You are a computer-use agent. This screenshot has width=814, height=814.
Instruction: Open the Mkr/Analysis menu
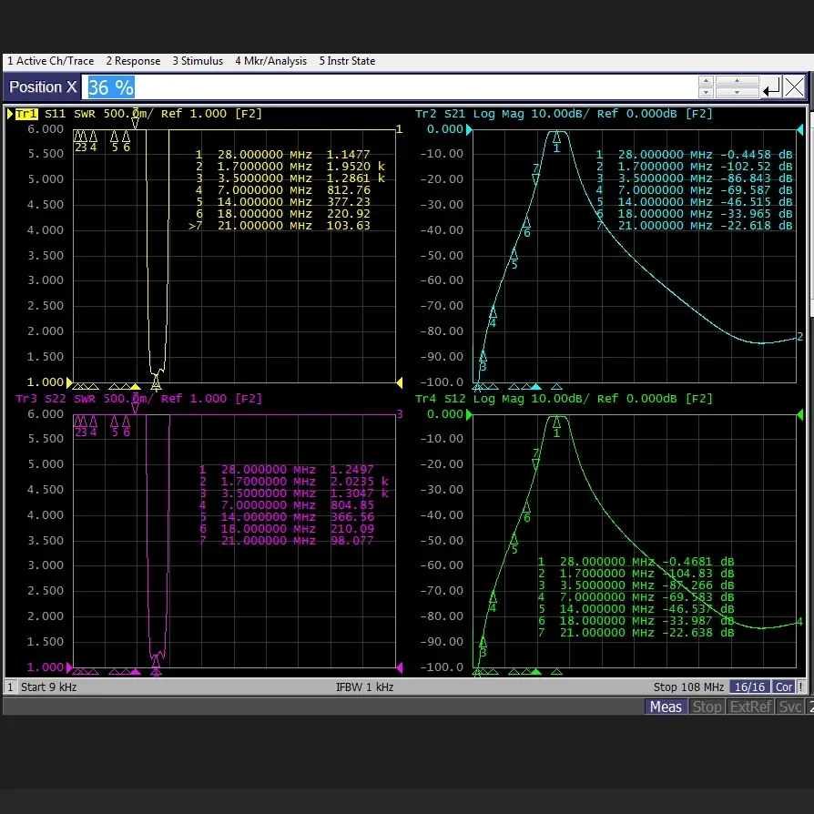[x=271, y=61]
